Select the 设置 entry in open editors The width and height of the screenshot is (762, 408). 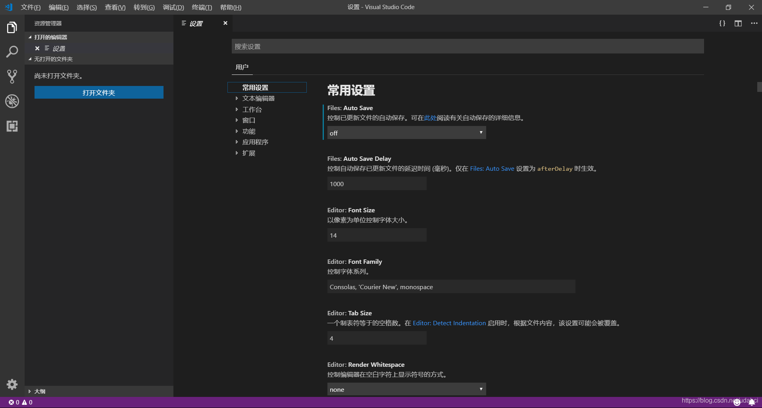pyautogui.click(x=99, y=48)
